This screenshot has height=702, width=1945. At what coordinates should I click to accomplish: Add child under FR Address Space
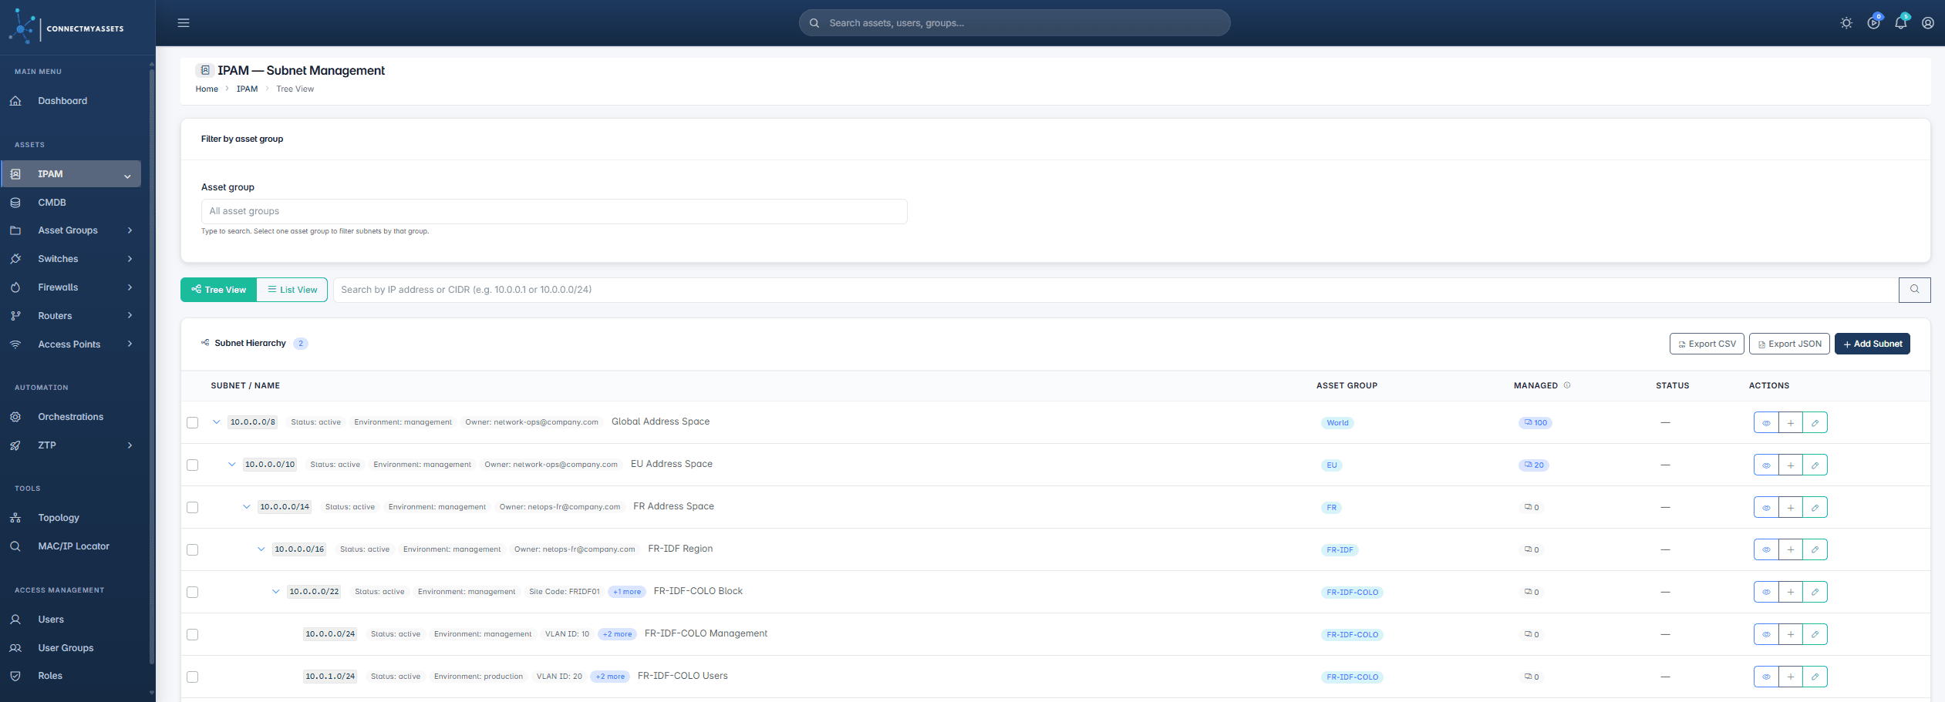coord(1791,507)
